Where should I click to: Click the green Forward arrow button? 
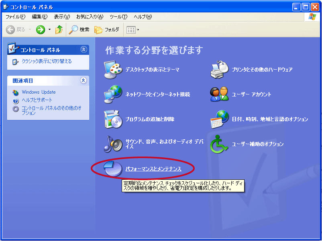41,30
